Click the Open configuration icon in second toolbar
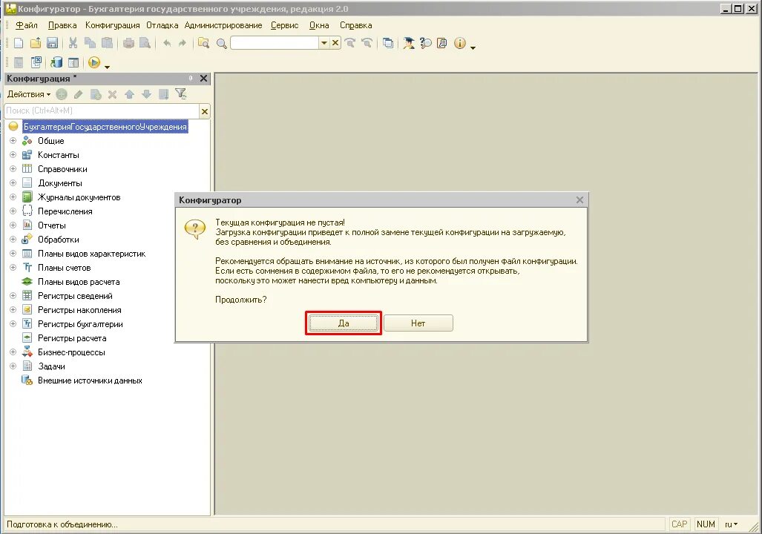This screenshot has height=534, width=762. pyautogui.click(x=19, y=63)
